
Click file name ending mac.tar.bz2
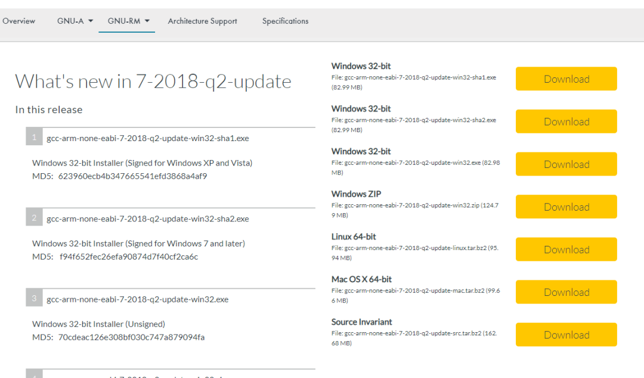click(x=416, y=295)
